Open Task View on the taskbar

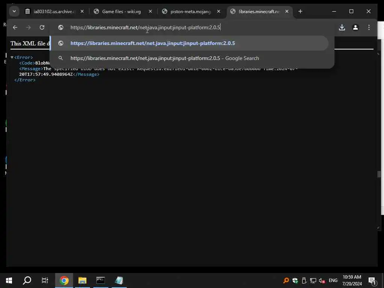point(45,280)
